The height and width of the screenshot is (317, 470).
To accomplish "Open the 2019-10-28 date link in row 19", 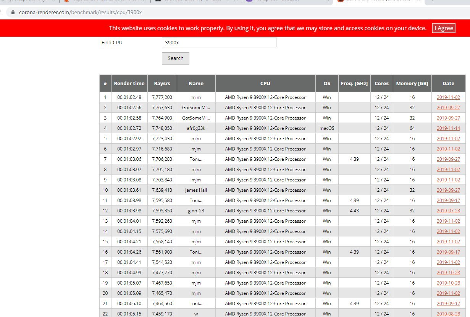I will click(x=448, y=283).
